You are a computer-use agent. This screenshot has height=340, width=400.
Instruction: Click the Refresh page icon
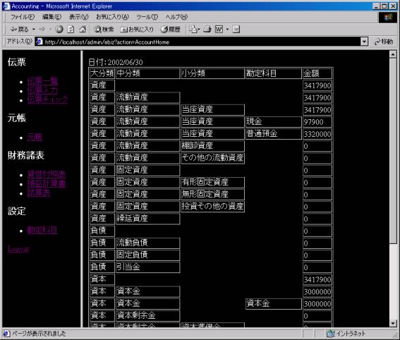(x=71, y=30)
